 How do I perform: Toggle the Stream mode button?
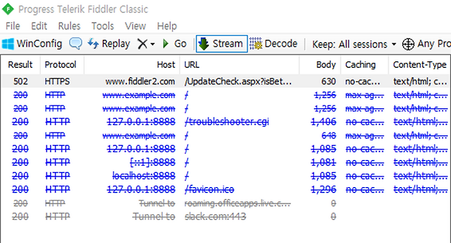[x=221, y=44]
